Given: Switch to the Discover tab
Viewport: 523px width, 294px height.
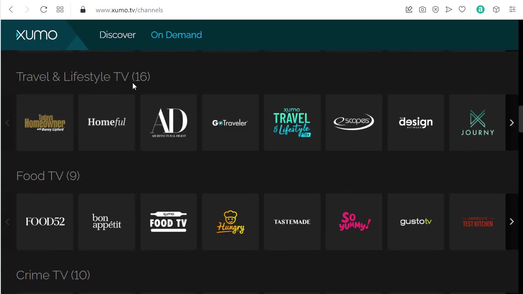Looking at the screenshot, I should (x=117, y=35).
